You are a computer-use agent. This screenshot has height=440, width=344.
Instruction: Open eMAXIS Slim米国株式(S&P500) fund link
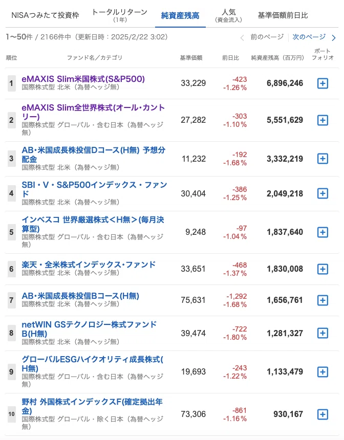(83, 79)
